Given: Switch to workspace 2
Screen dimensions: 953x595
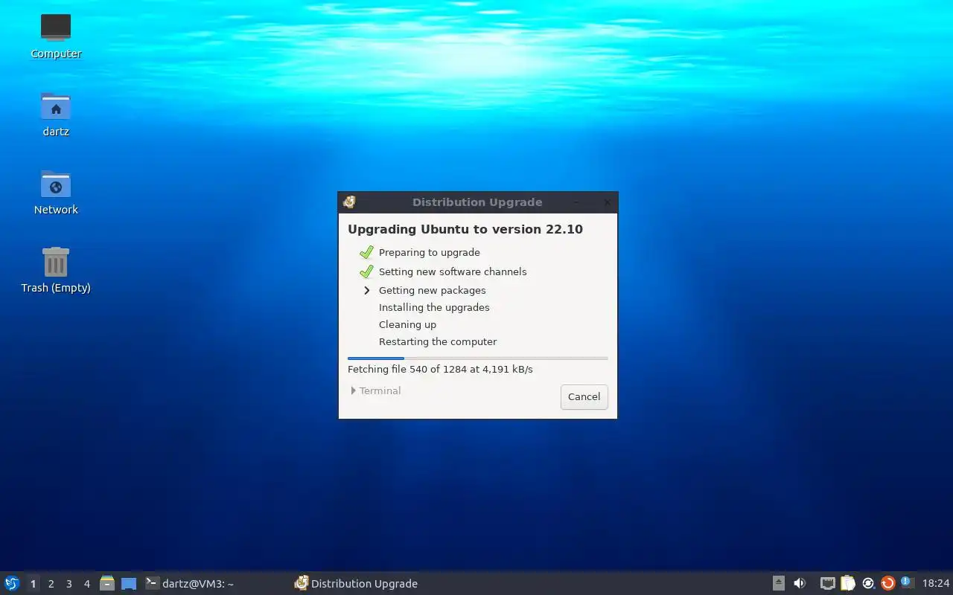Looking at the screenshot, I should coord(51,584).
